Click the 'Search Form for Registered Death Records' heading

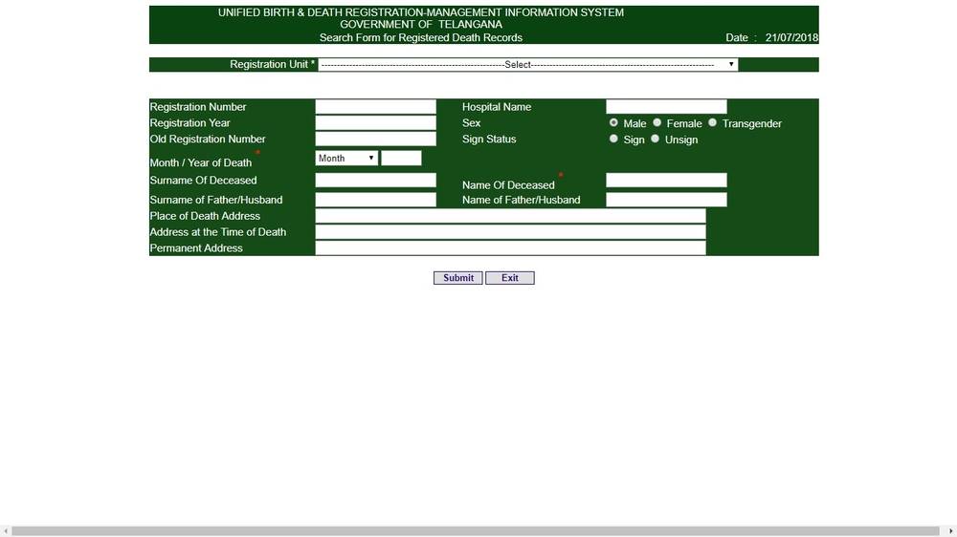[421, 38]
